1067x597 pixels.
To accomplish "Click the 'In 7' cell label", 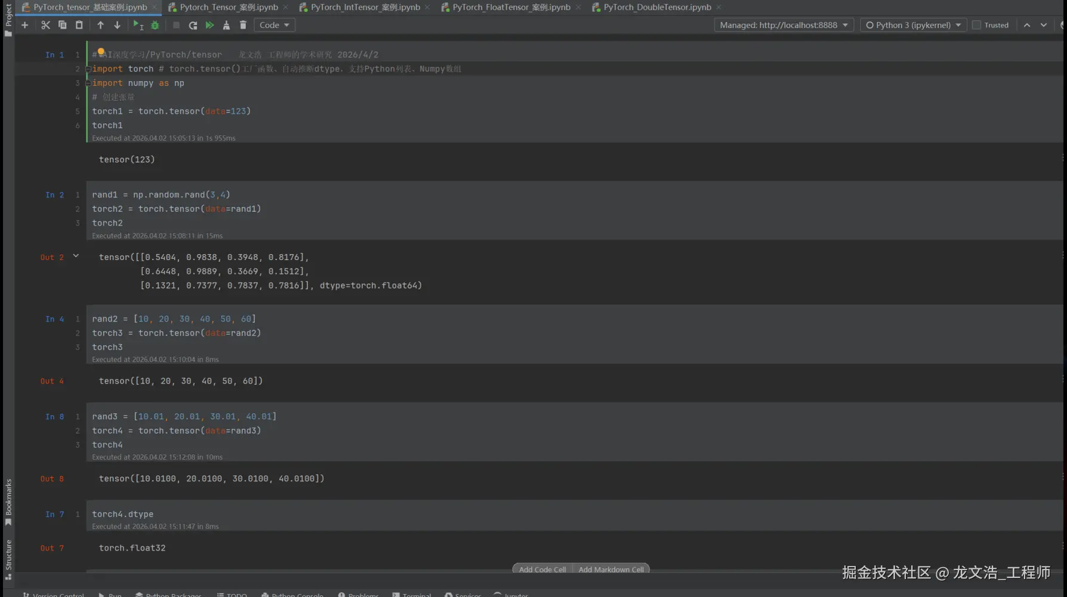I will point(54,514).
